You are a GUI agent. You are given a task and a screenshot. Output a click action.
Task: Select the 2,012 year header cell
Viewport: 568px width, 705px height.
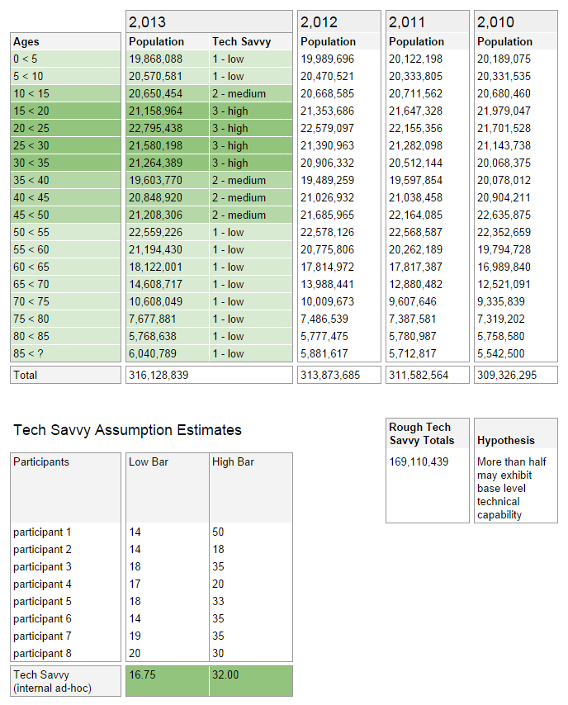(338, 22)
